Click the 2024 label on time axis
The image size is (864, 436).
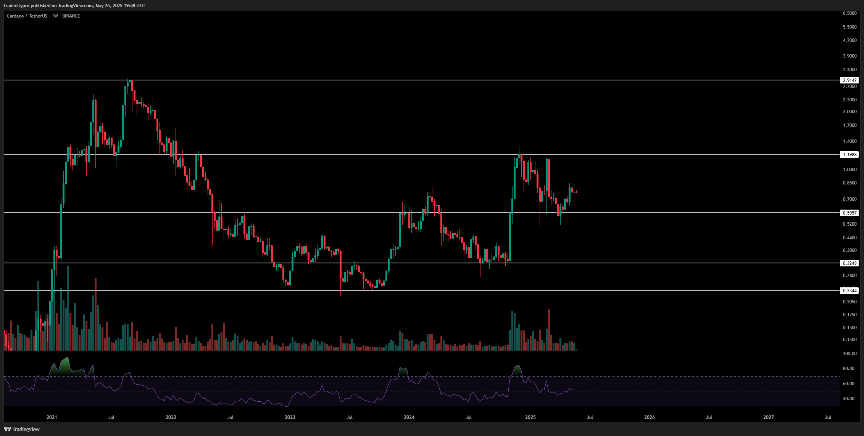click(x=409, y=417)
